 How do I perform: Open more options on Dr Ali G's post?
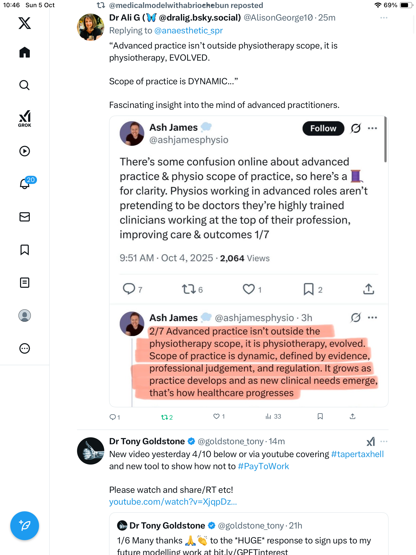384,18
